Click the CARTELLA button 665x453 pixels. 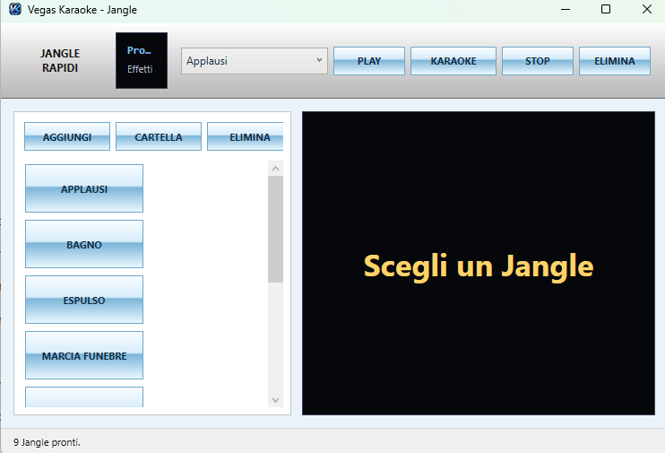(x=159, y=136)
